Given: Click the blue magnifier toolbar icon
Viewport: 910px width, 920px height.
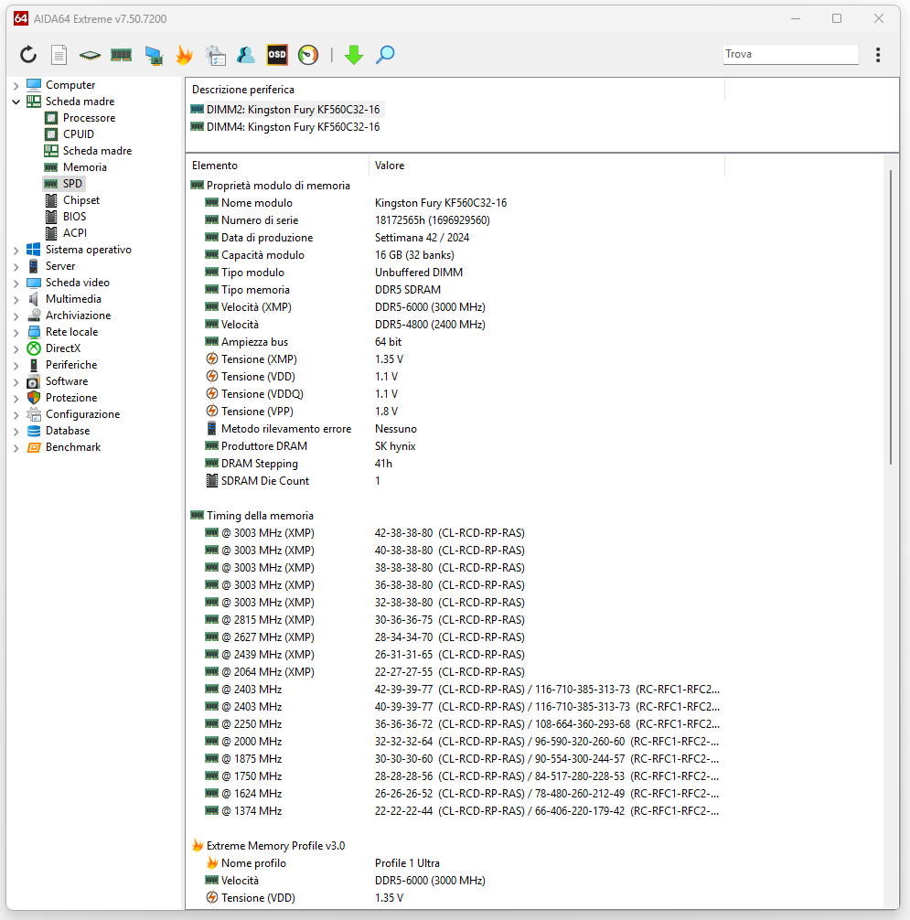Looking at the screenshot, I should [x=385, y=55].
